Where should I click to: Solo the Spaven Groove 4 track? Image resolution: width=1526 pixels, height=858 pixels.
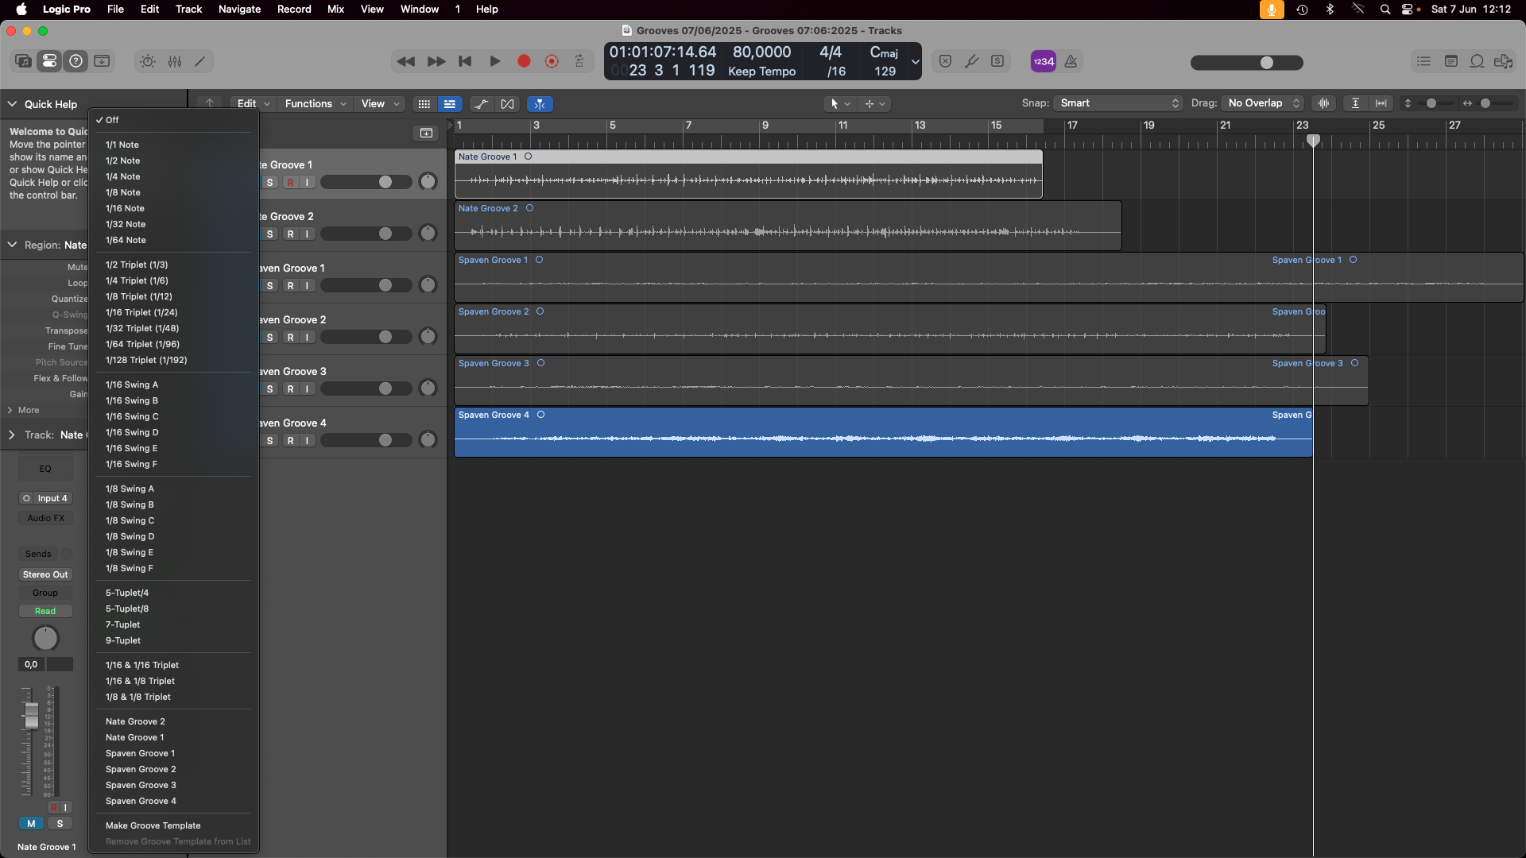point(270,441)
